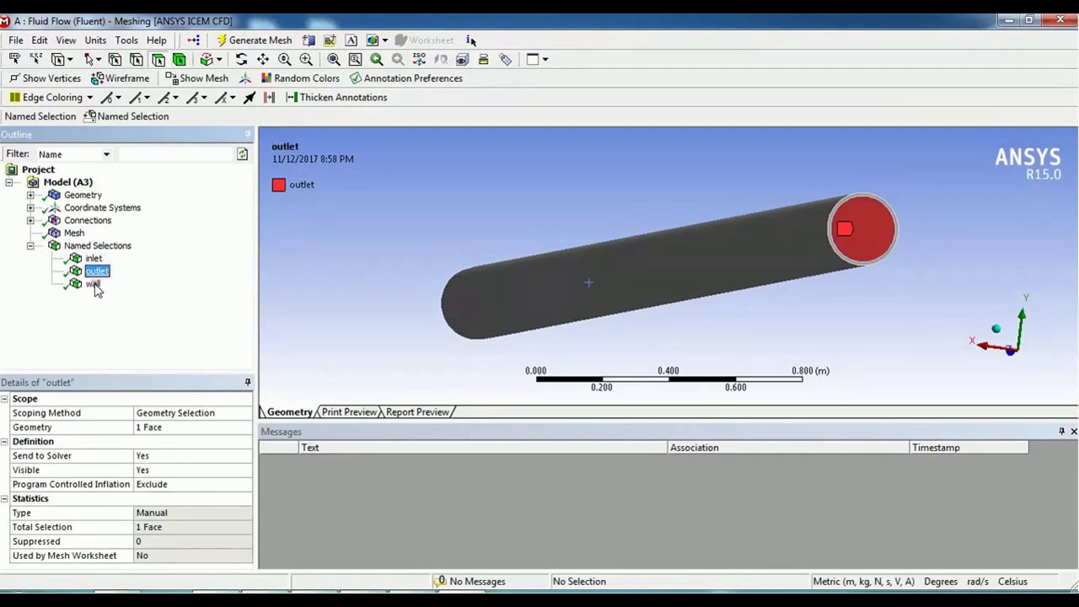This screenshot has width=1079, height=607.
Task: Open the Extend selection dropdown
Action: pos(219,60)
